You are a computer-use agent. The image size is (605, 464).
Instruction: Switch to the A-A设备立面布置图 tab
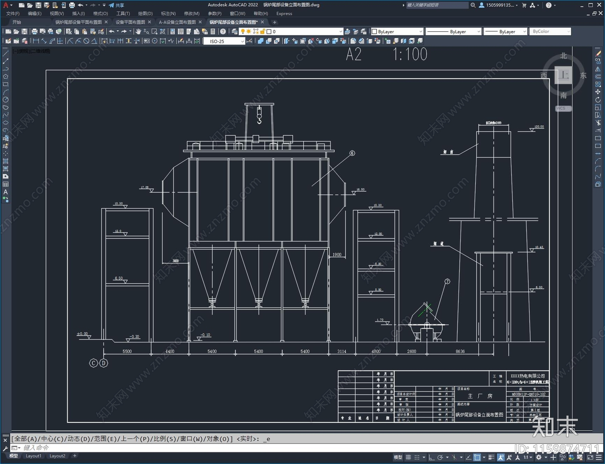pyautogui.click(x=177, y=22)
